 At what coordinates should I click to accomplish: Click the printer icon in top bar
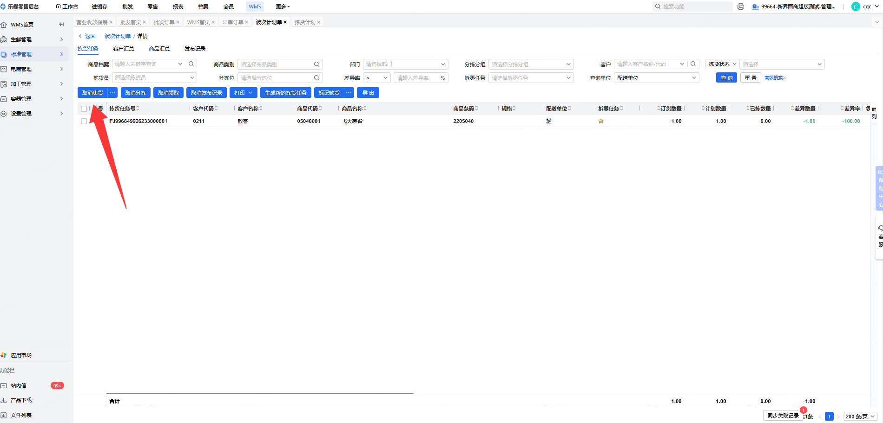click(x=741, y=6)
